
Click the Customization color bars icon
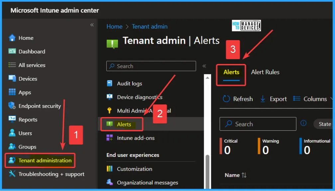coord(110,169)
